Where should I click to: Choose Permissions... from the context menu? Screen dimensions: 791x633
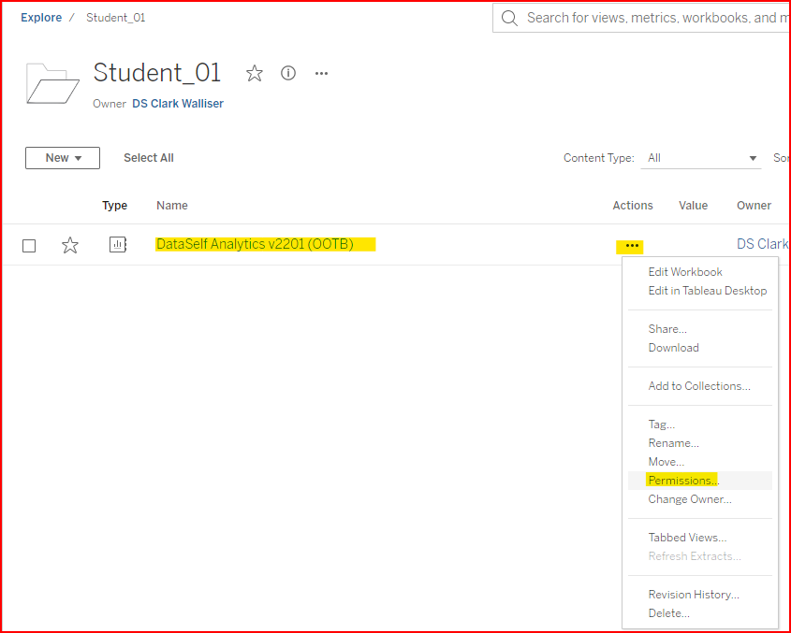tap(681, 481)
